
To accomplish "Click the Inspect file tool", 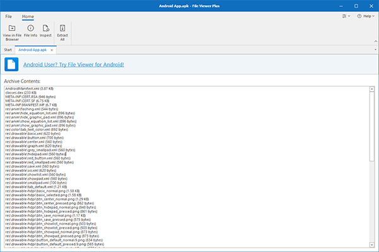I will pyautogui.click(x=45, y=31).
